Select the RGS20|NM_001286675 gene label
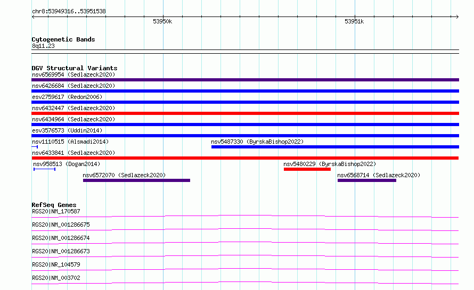This screenshot has width=474, height=290. point(61,225)
